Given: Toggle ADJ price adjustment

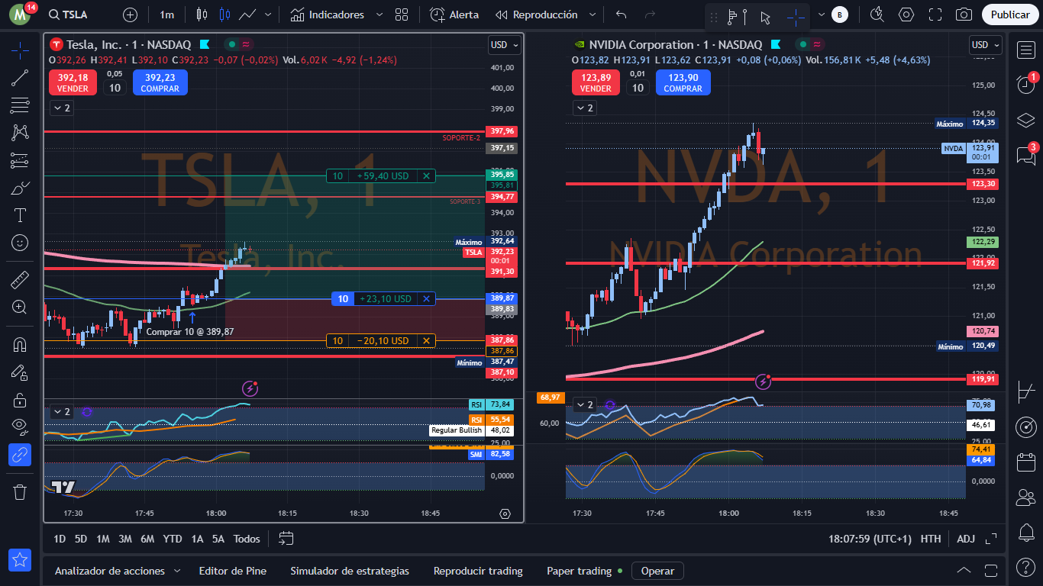Looking at the screenshot, I should [x=966, y=539].
